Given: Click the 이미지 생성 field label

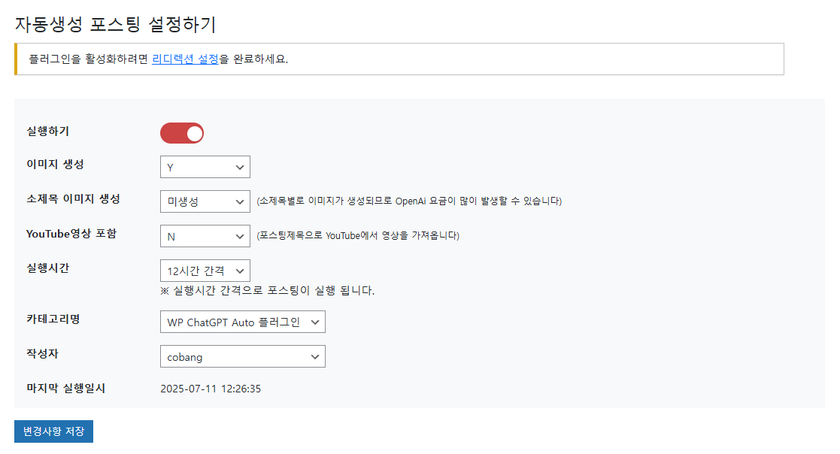Looking at the screenshot, I should [55, 165].
